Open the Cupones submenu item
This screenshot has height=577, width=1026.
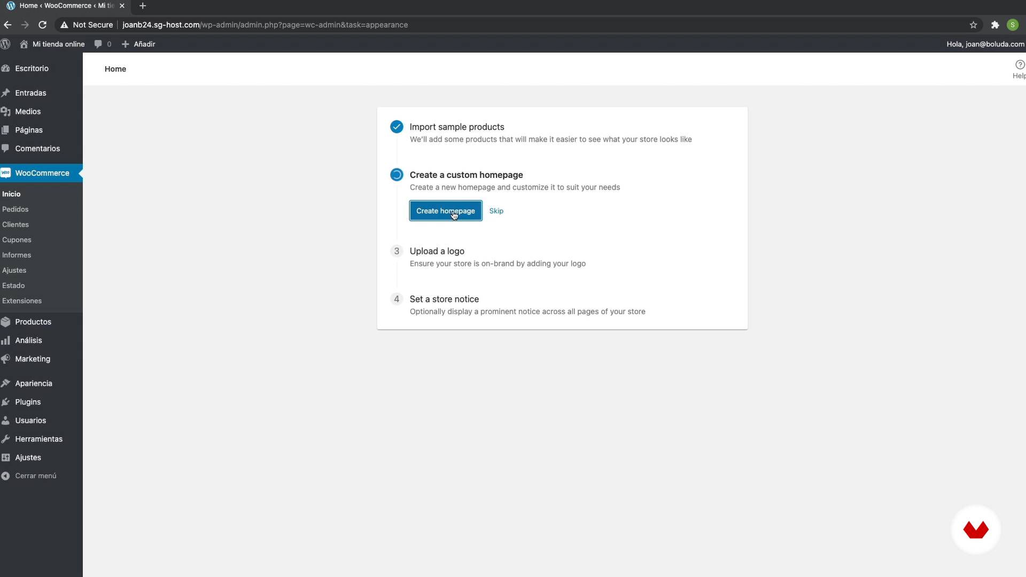[17, 239]
